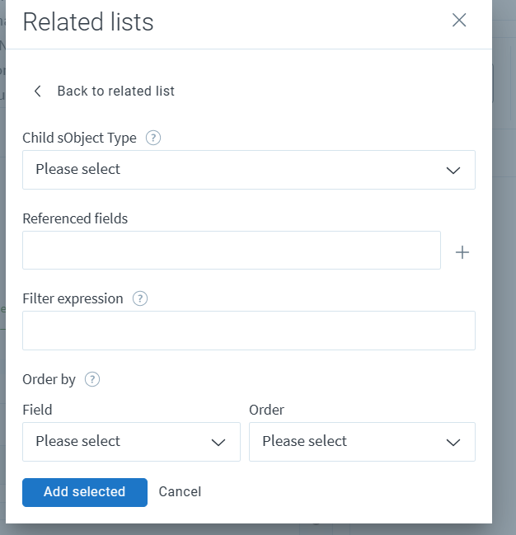Image resolution: width=516 pixels, height=535 pixels.
Task: Close the Related lists dialog
Action: [459, 21]
